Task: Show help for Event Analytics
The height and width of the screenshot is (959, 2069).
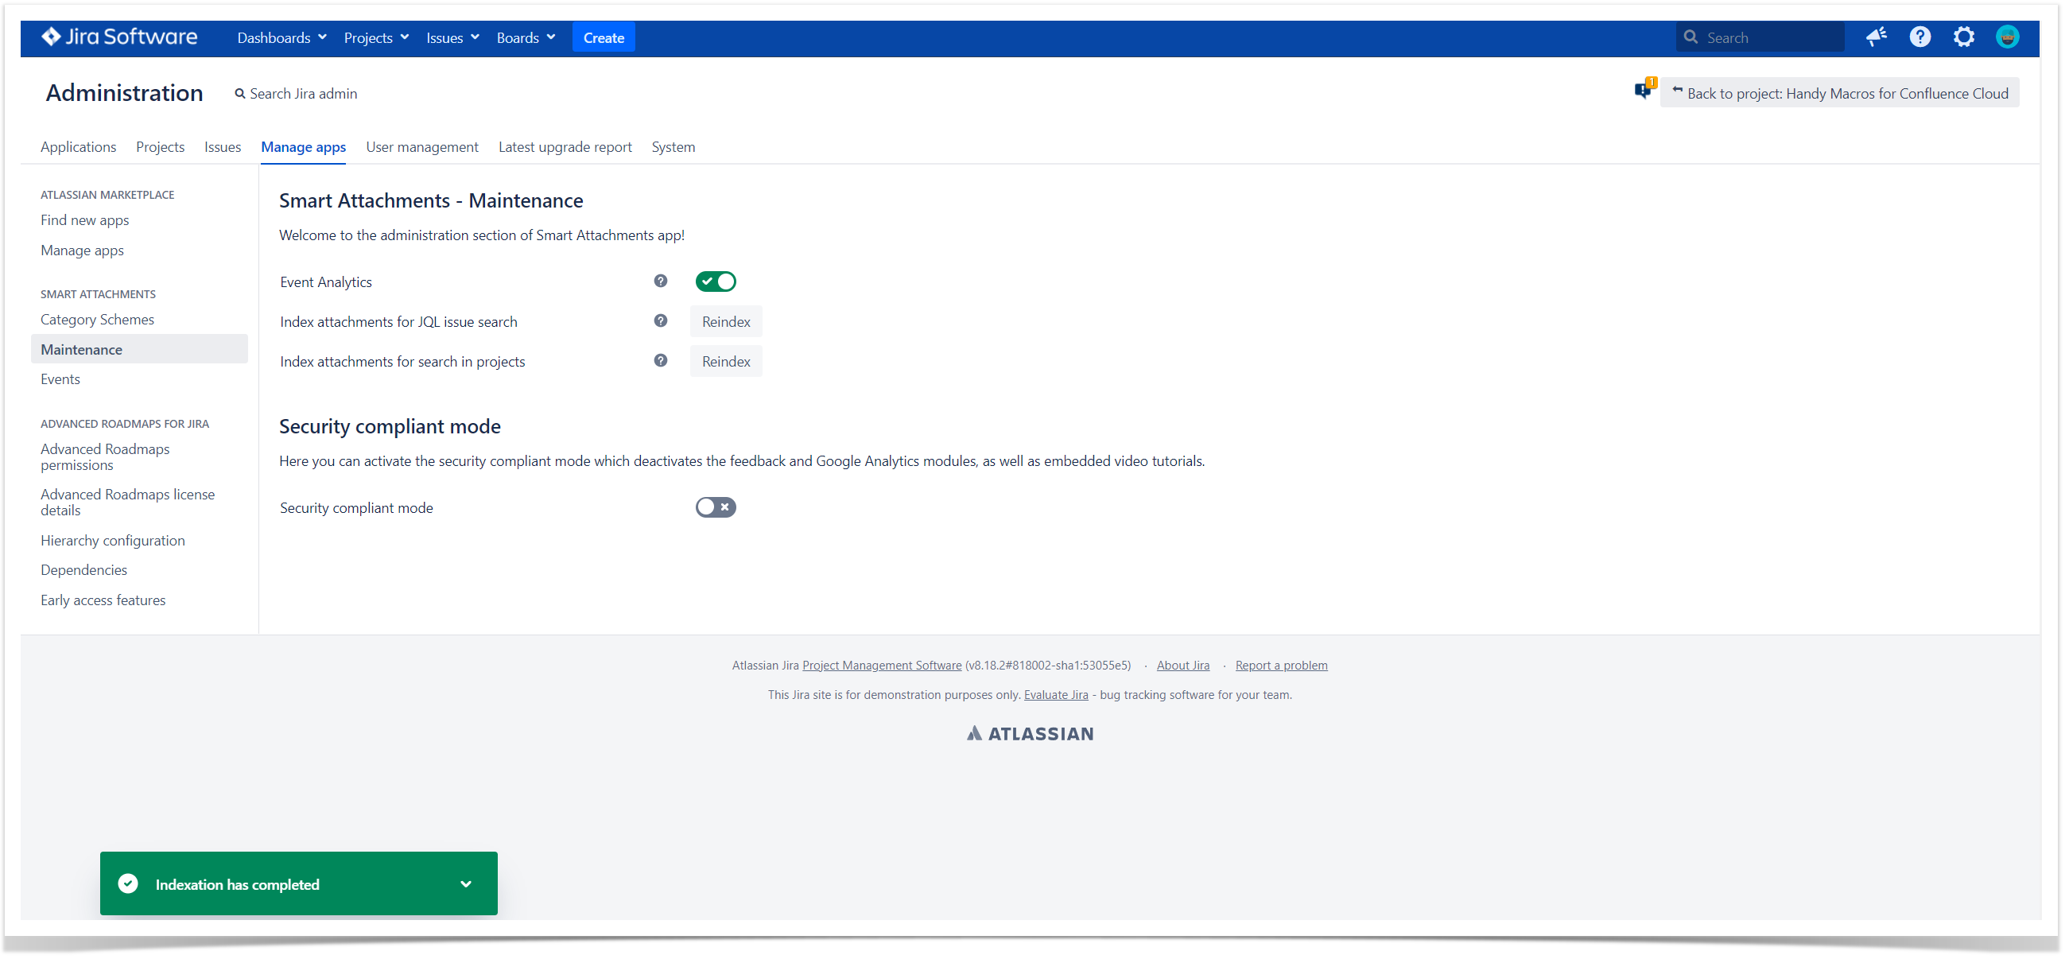Action: point(660,281)
